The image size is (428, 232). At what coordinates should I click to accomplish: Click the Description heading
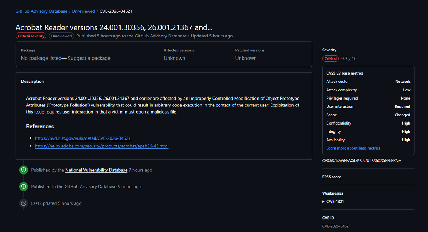(32, 81)
